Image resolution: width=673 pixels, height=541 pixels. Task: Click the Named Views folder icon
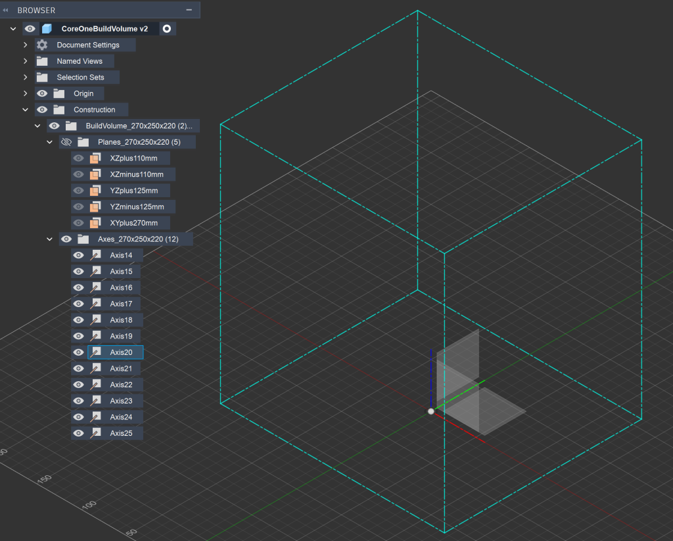(42, 61)
